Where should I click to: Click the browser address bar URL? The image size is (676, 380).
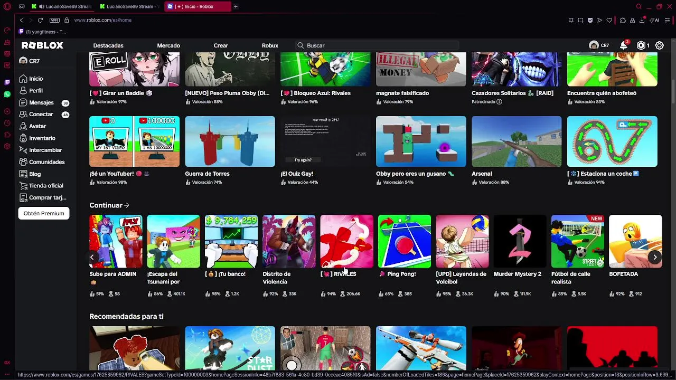click(x=103, y=20)
